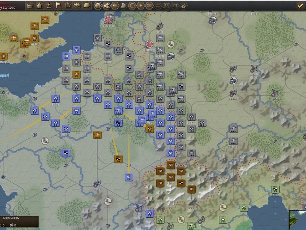Open the diplomacy flag panel
Image resolution: width=306 pixels, height=230 pixels.
(x=58, y=6)
